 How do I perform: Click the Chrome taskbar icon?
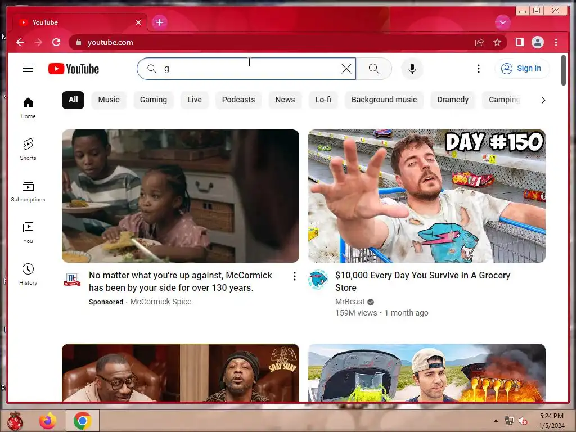pos(82,421)
